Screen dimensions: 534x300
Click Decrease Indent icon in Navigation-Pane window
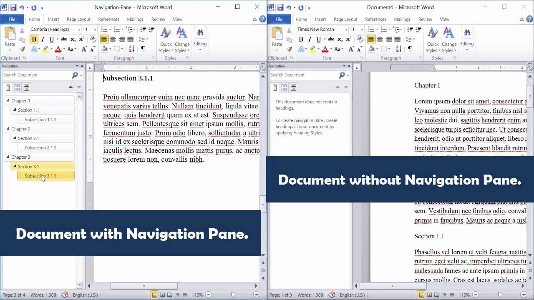[x=143, y=29]
